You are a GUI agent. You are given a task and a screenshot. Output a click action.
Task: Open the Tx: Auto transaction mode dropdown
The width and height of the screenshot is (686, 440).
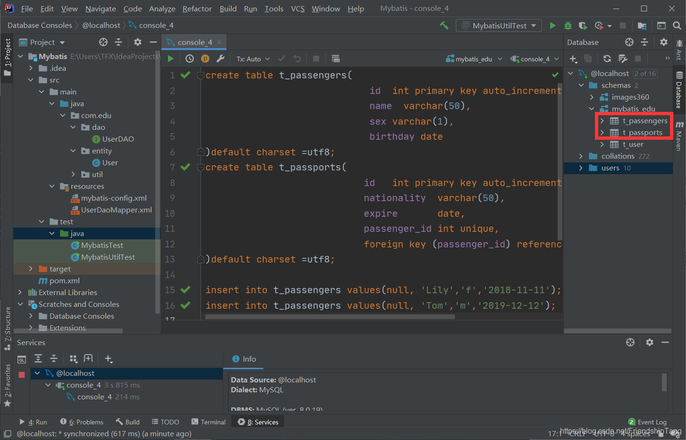tap(253, 59)
